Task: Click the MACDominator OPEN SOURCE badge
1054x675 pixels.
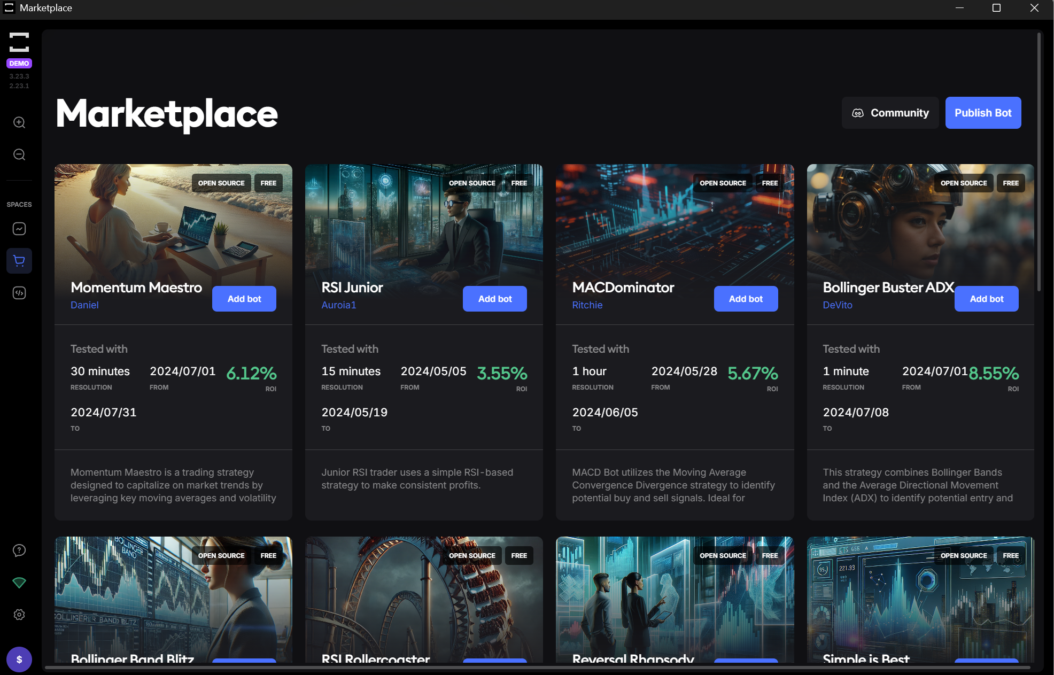Action: click(723, 183)
